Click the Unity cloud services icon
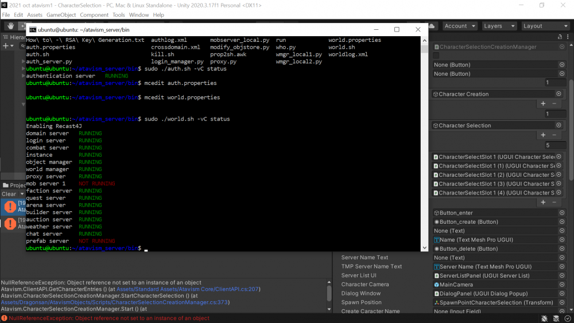 point(432,26)
